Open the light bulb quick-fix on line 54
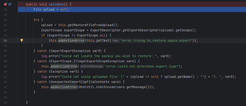 tap(22, 41)
